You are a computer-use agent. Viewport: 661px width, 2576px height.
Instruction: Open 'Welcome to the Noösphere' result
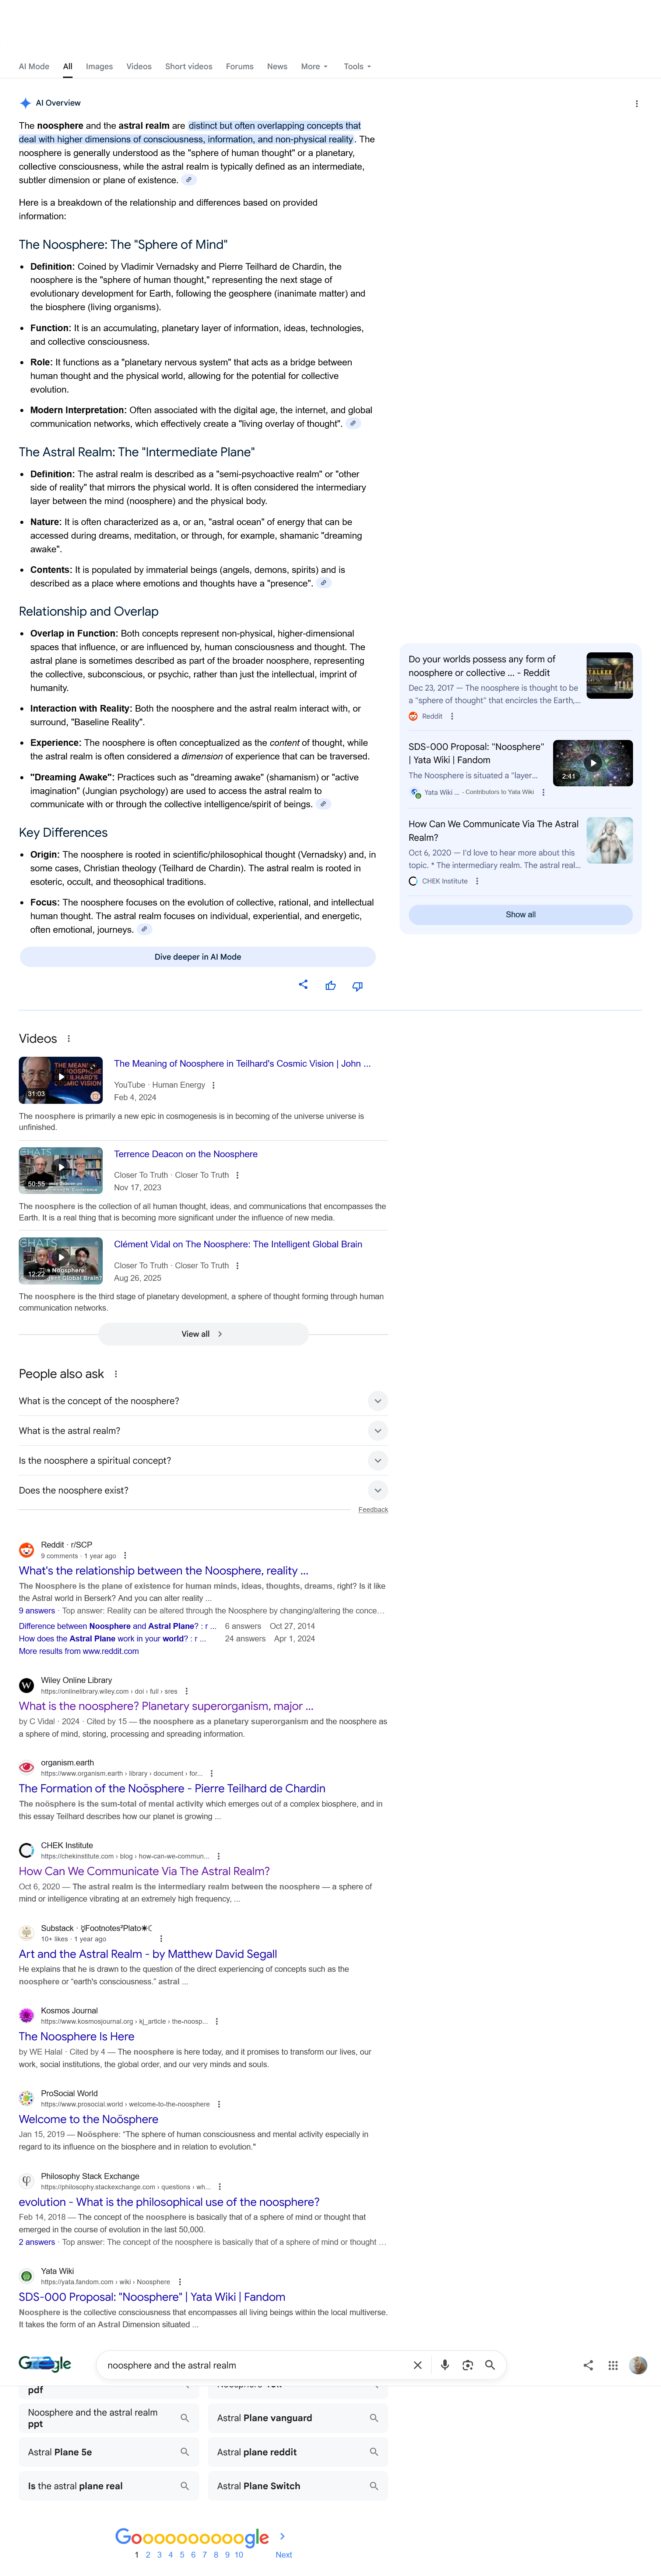tap(88, 2119)
